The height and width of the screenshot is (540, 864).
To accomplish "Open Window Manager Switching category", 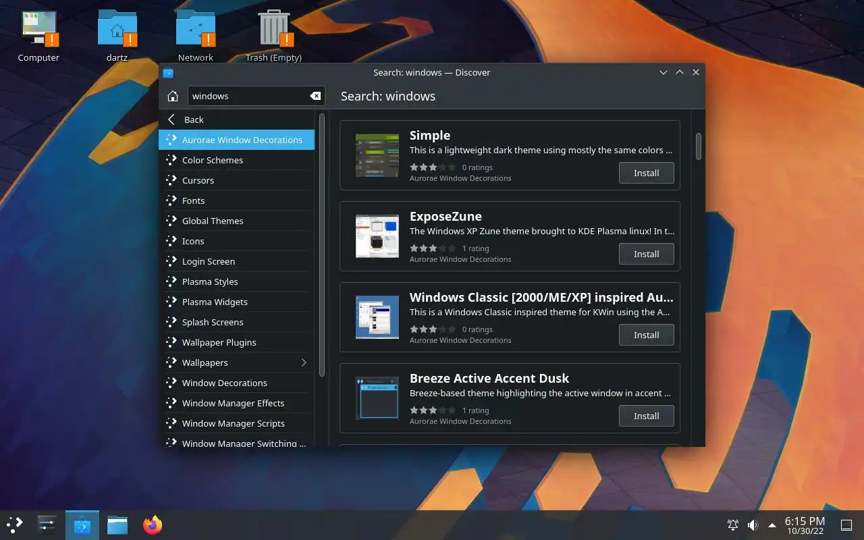I will (x=237, y=440).
